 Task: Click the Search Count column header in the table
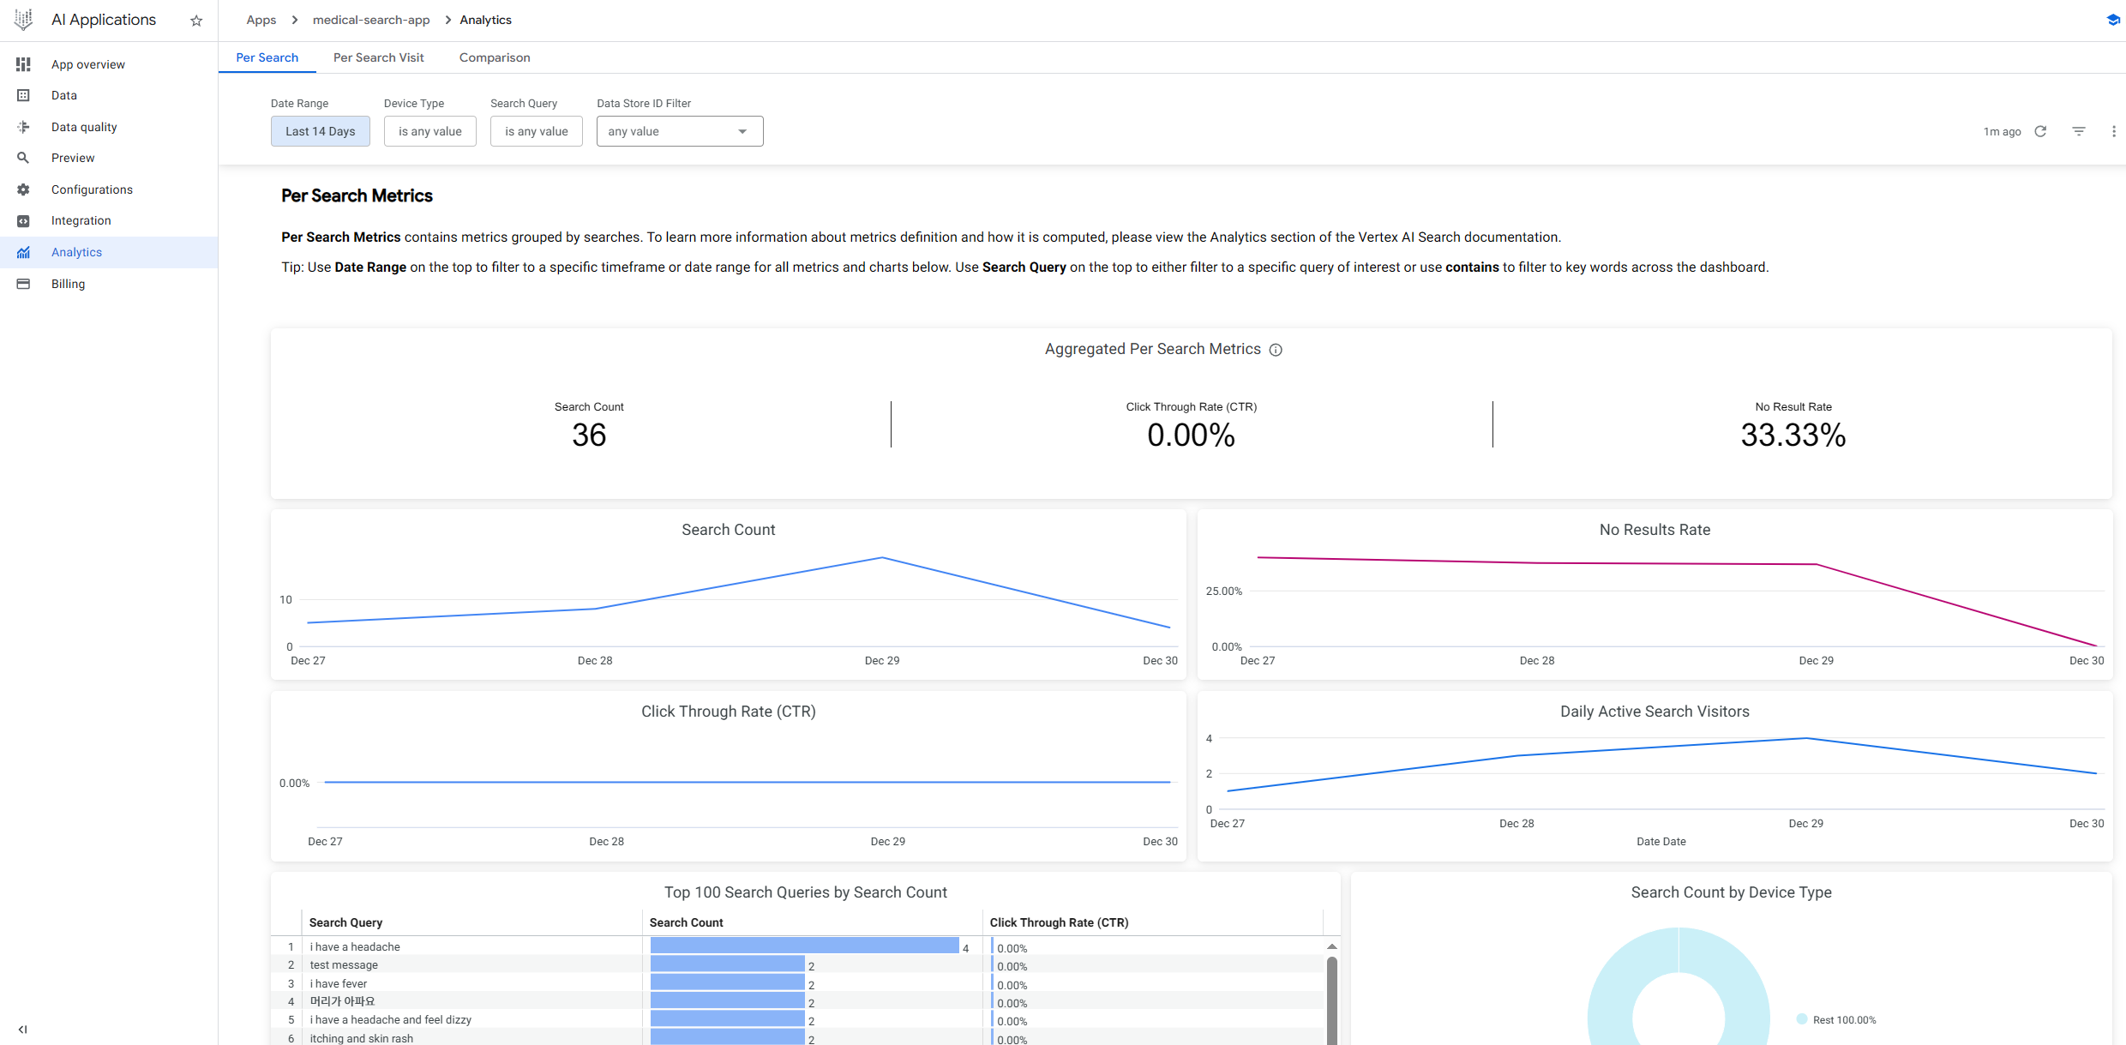(x=686, y=922)
